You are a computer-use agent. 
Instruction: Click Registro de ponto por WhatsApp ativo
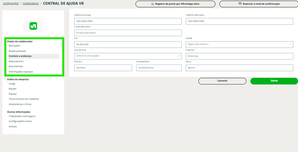coord(175,4)
